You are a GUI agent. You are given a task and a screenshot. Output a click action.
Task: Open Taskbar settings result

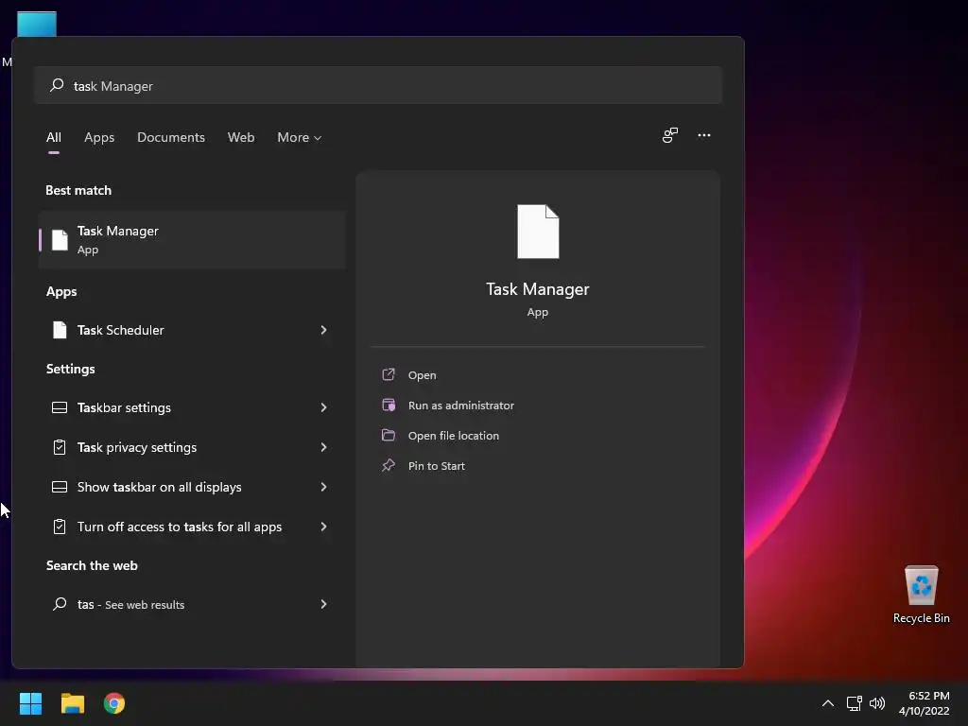coord(190,407)
